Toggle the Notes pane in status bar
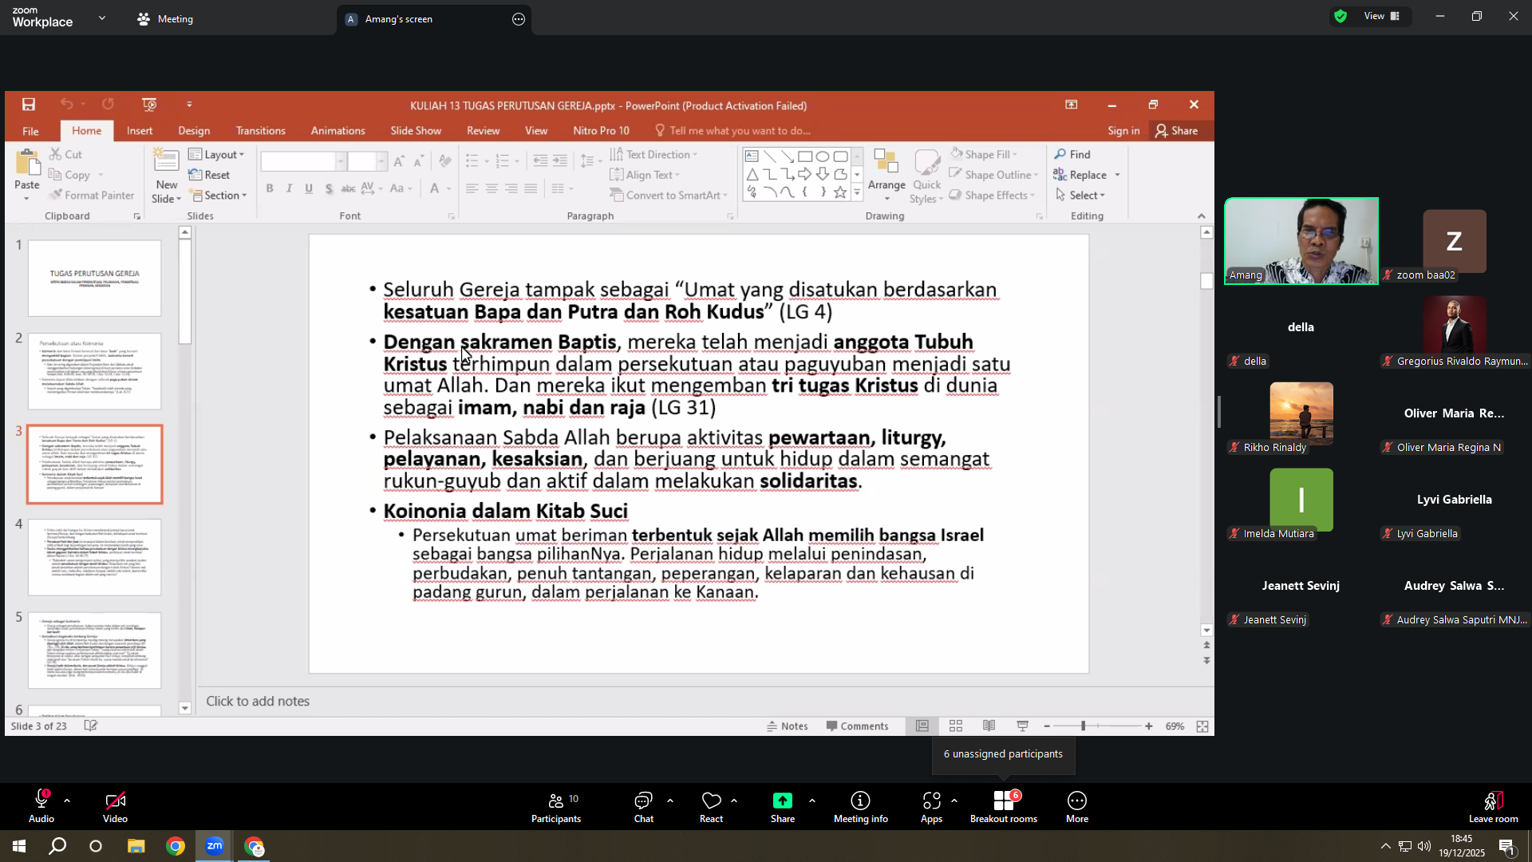This screenshot has width=1532, height=862. 788,726
